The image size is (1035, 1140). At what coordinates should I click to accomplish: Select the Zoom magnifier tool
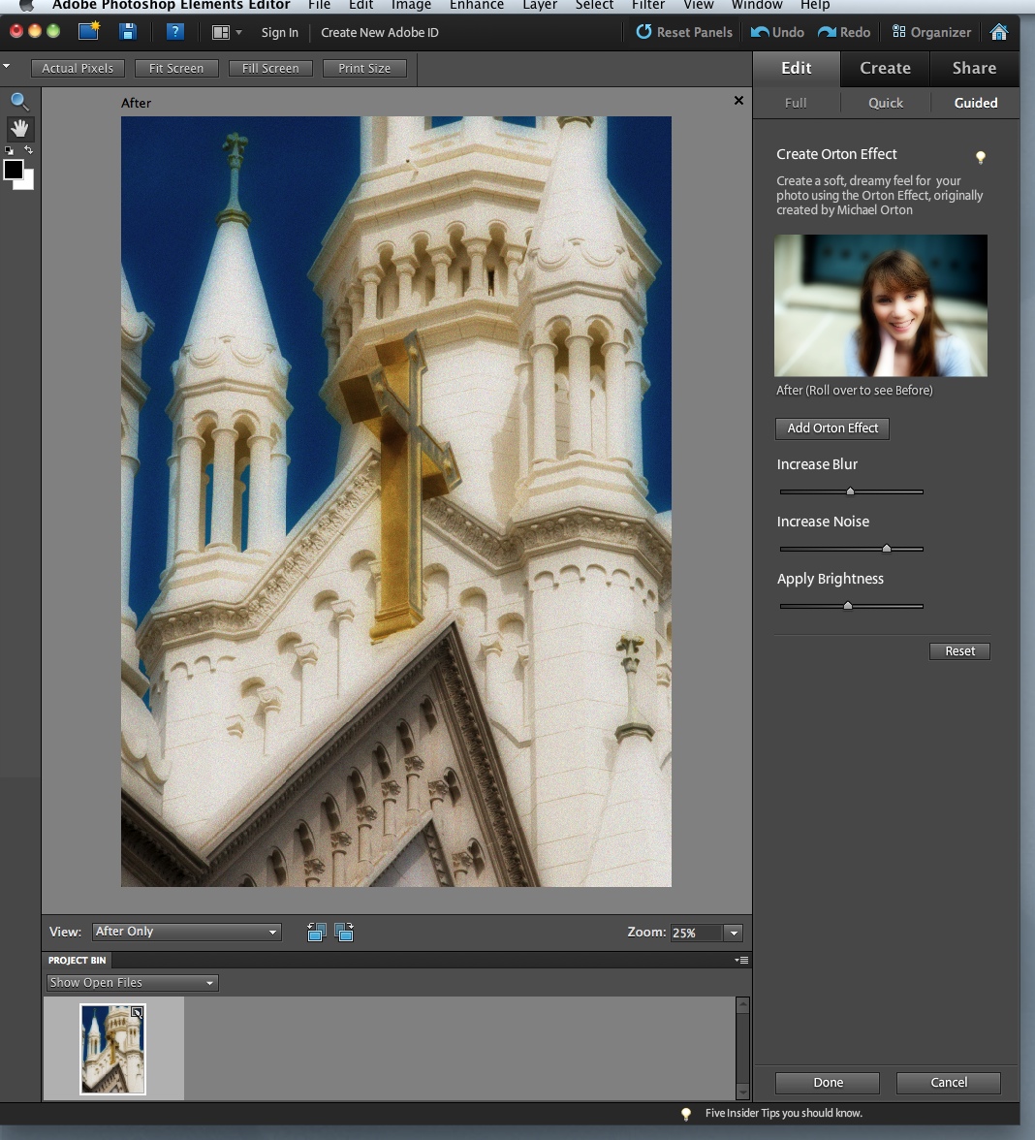pyautogui.click(x=19, y=102)
